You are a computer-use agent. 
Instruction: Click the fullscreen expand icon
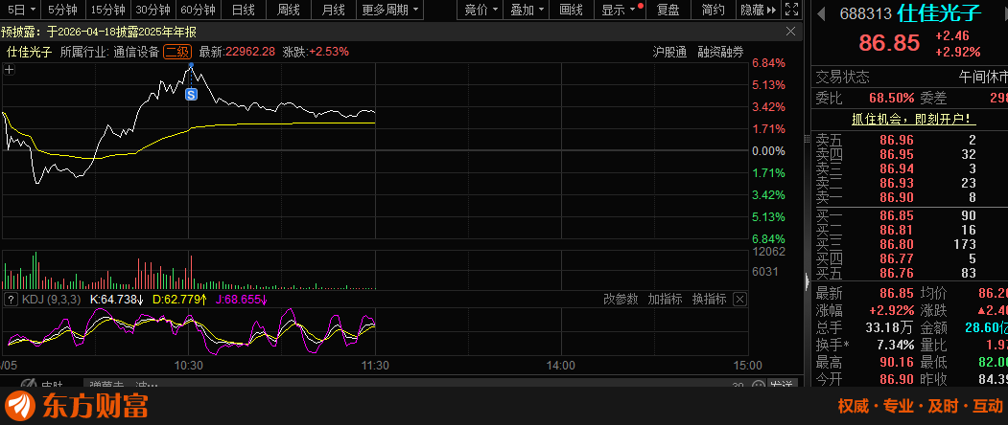coord(792,10)
